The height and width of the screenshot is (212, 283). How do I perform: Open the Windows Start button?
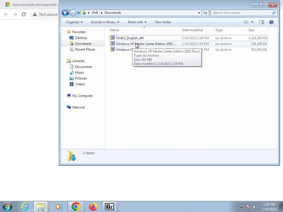(x=7, y=206)
